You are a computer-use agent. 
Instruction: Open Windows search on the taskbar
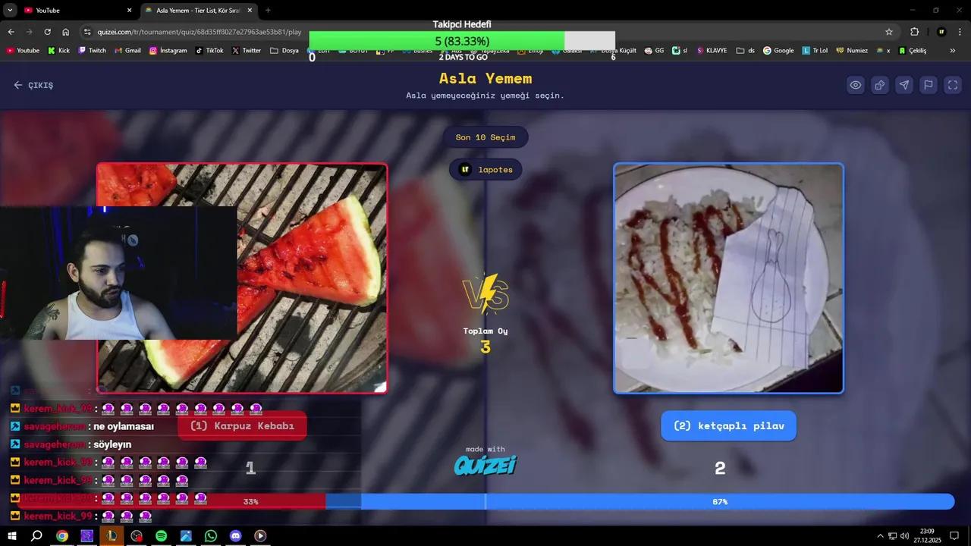[36, 535]
